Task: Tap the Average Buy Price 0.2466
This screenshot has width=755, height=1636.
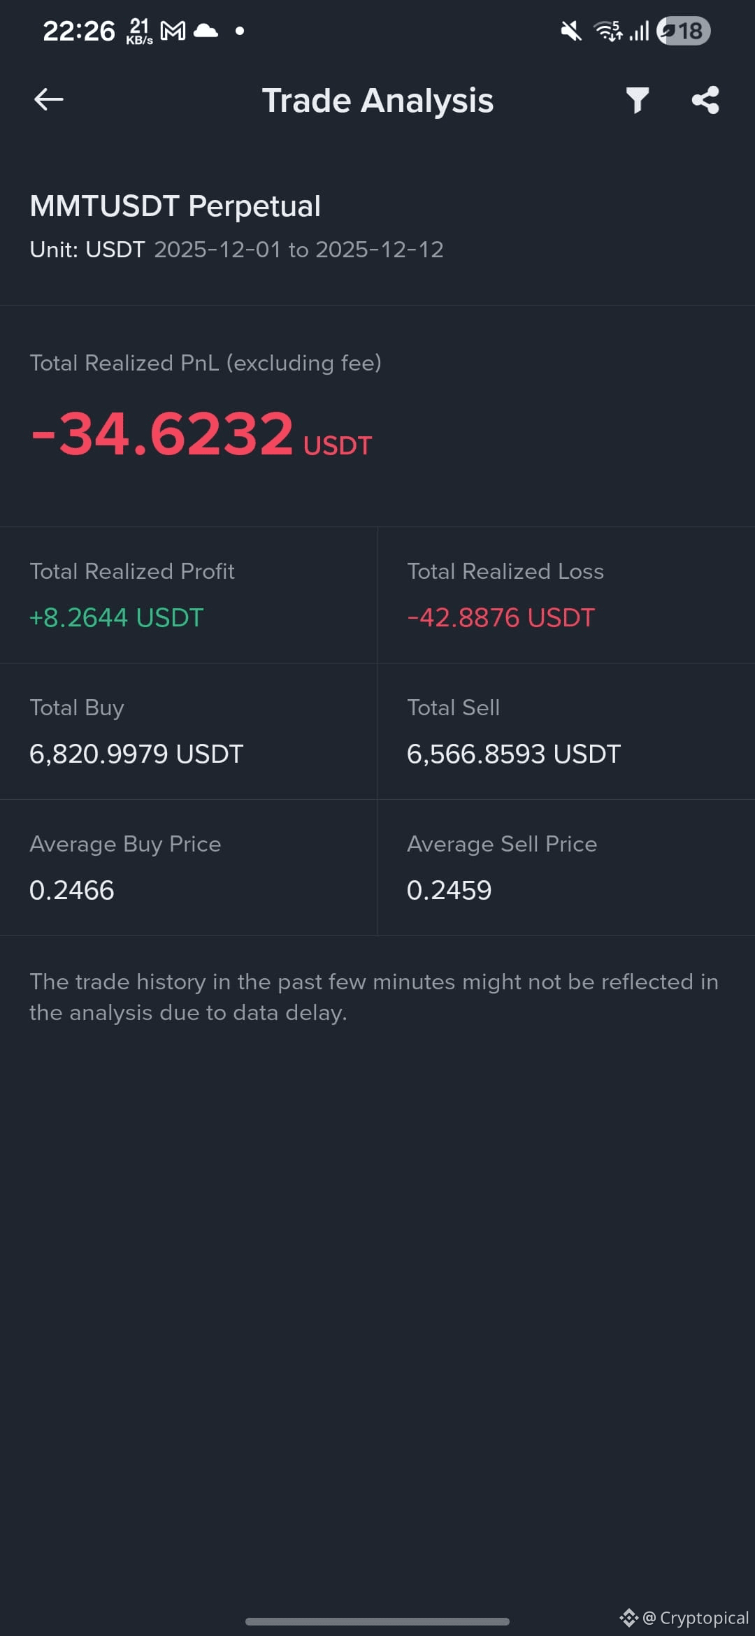Action: (x=72, y=891)
